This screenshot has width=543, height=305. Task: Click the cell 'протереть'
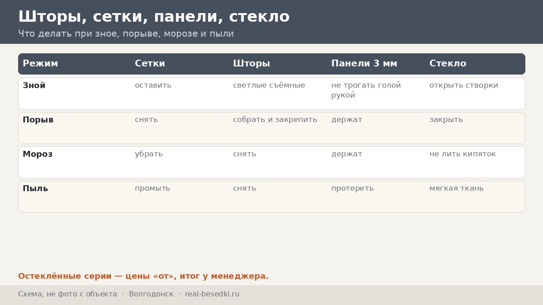[352, 188]
